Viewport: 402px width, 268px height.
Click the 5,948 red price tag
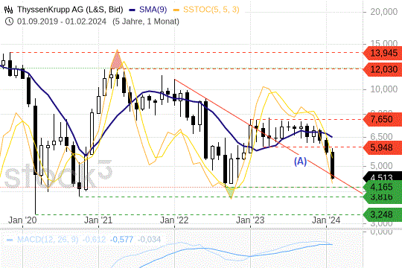point(383,147)
